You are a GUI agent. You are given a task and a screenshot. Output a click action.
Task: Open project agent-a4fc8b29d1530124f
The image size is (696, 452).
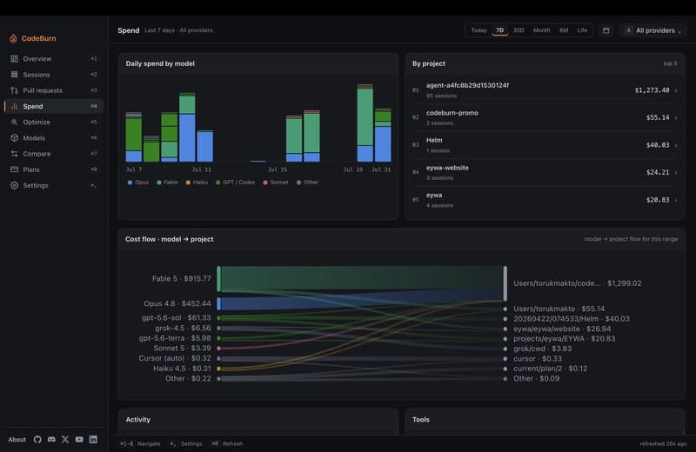click(x=545, y=90)
